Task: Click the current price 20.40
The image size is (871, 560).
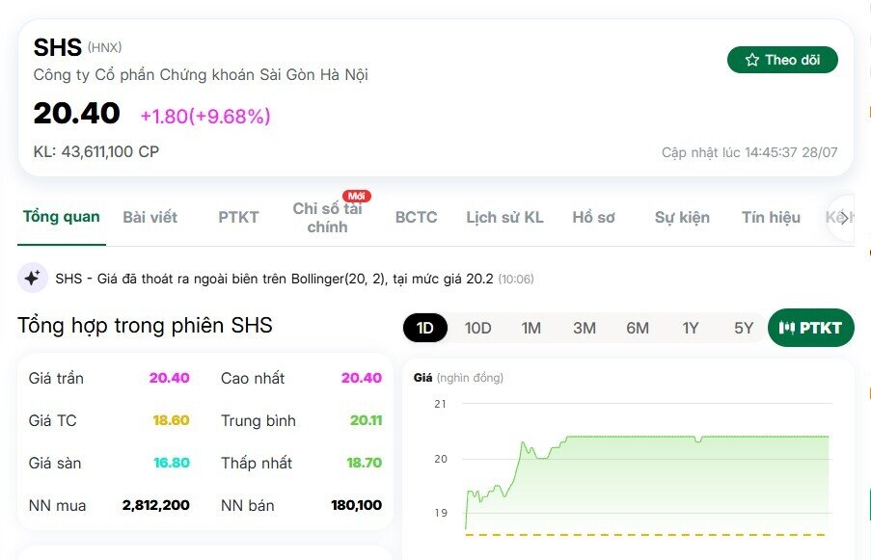Action: tap(76, 113)
